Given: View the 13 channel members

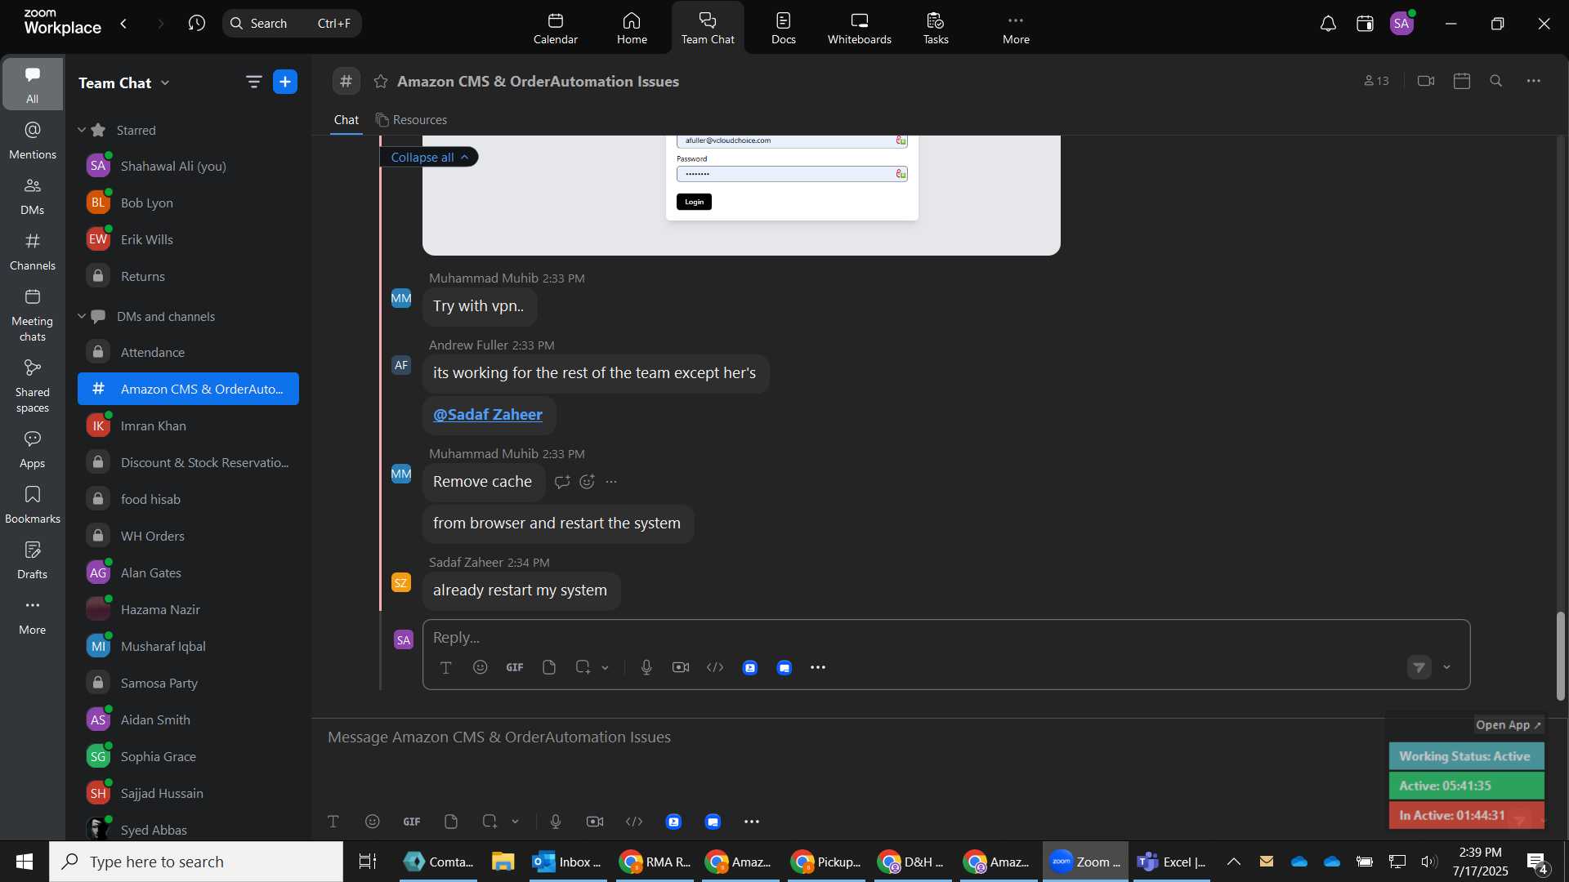Looking at the screenshot, I should [x=1376, y=81].
